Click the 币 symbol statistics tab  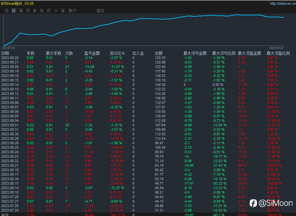[x=49, y=11]
